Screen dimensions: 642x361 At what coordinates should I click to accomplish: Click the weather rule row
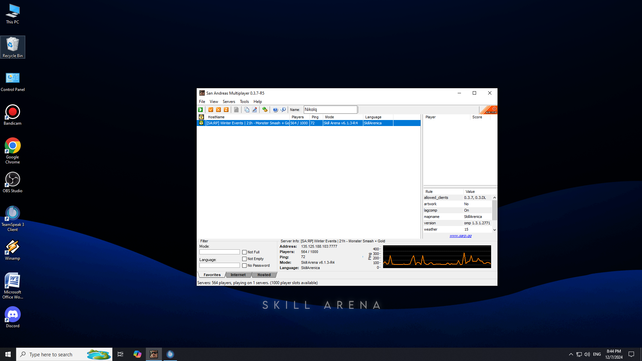458,229
